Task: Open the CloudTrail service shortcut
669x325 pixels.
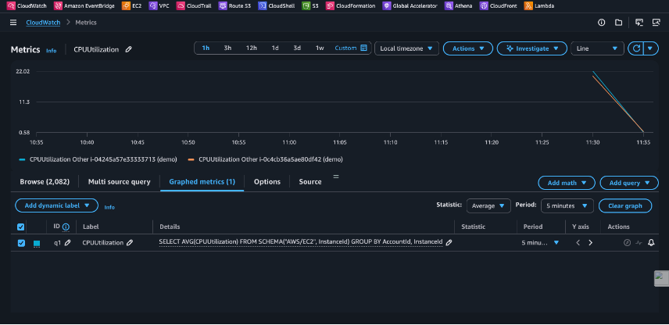Action: (x=194, y=6)
